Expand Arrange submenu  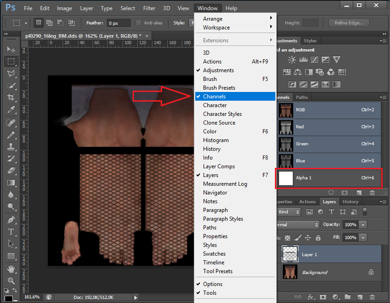[235, 19]
